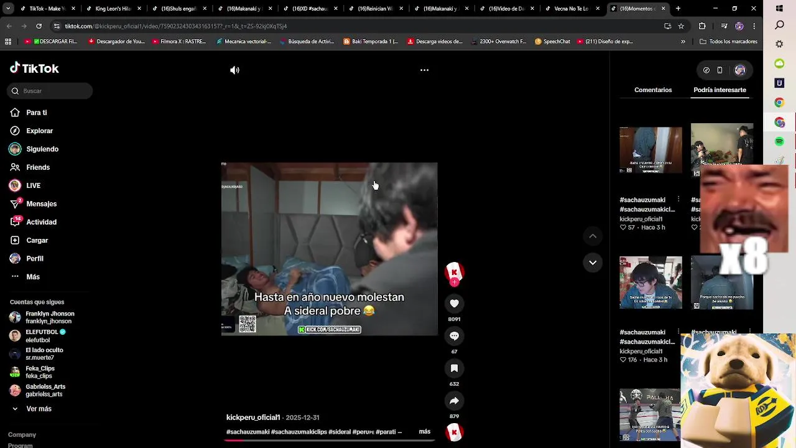Open the Para ti feed
The width and height of the screenshot is (796, 448).
point(36,113)
